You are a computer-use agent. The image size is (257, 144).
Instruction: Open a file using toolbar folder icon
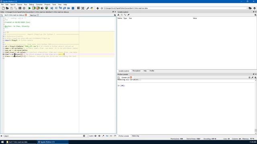pyautogui.click(x=7, y=8)
